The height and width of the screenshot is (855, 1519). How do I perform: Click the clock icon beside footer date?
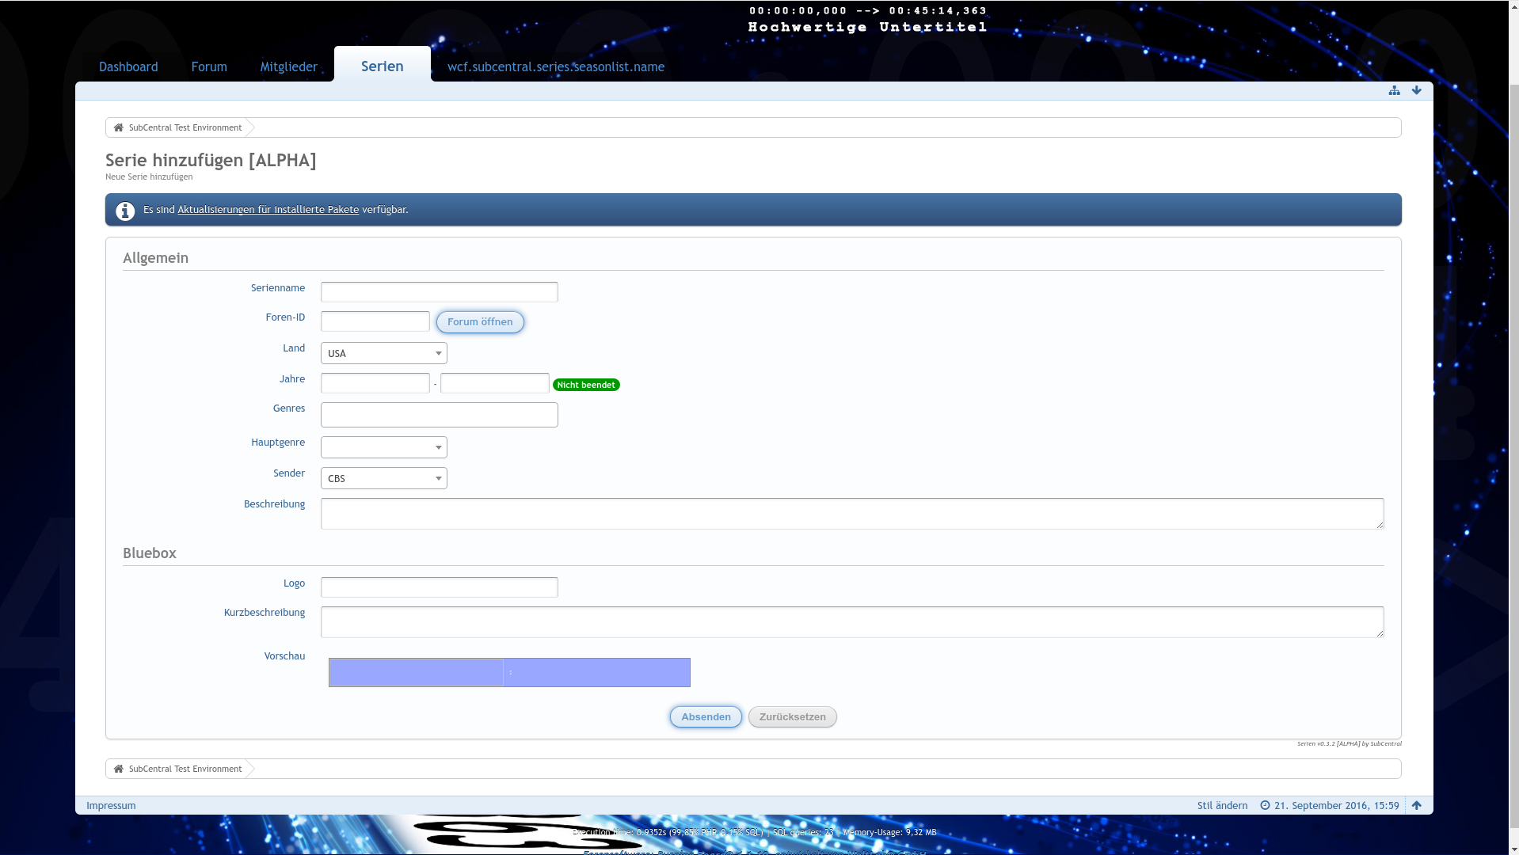pos(1265,805)
